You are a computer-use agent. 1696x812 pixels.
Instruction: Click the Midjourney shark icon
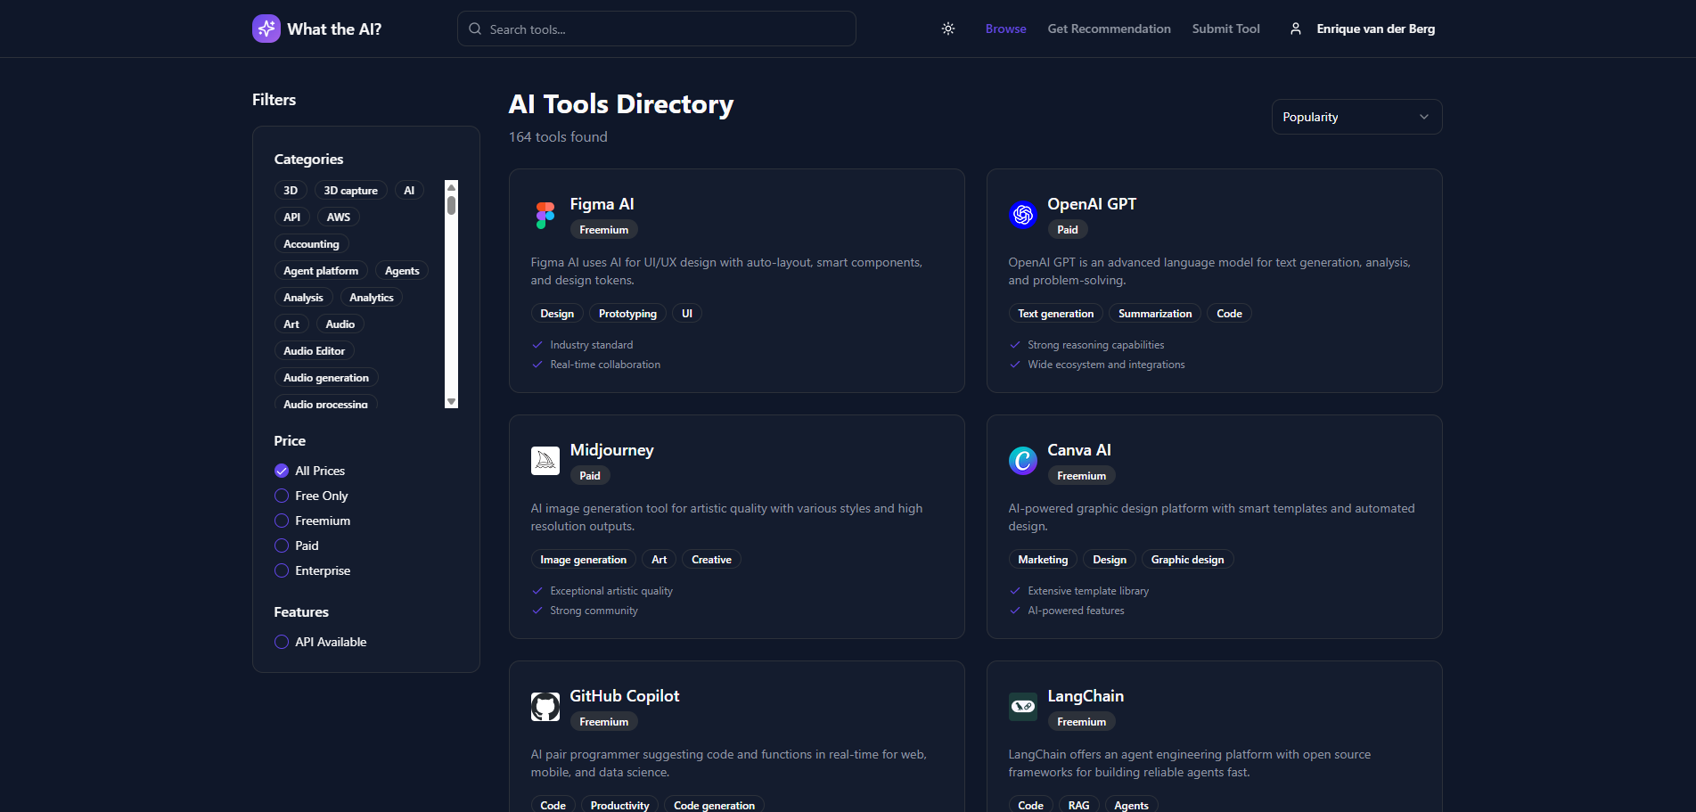point(545,461)
